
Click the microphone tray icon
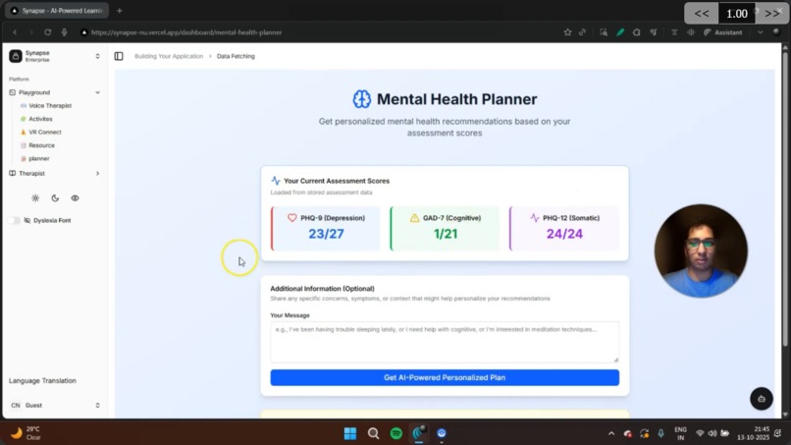point(660,433)
